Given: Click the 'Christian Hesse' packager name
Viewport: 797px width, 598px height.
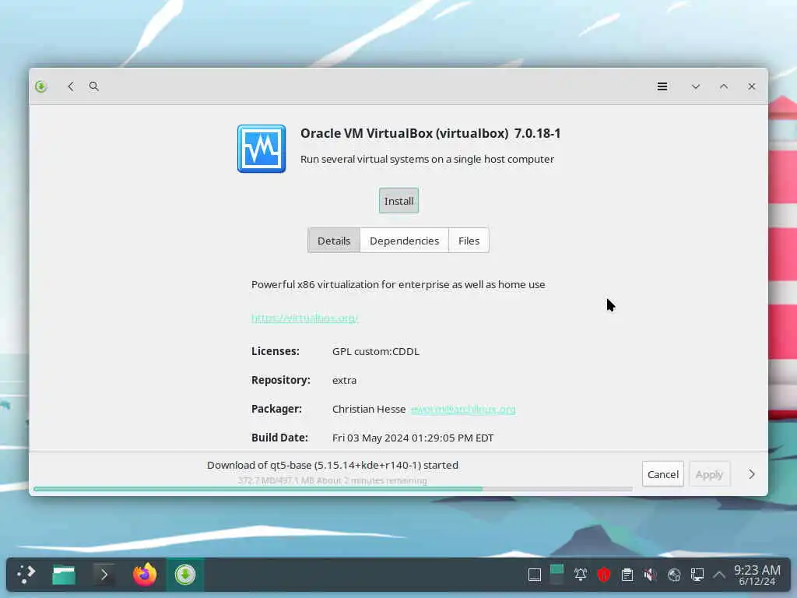Looking at the screenshot, I should [368, 409].
